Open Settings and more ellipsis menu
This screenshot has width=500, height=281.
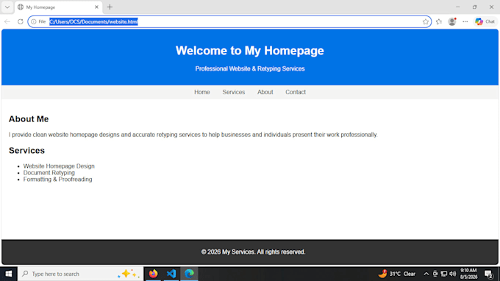pos(465,21)
